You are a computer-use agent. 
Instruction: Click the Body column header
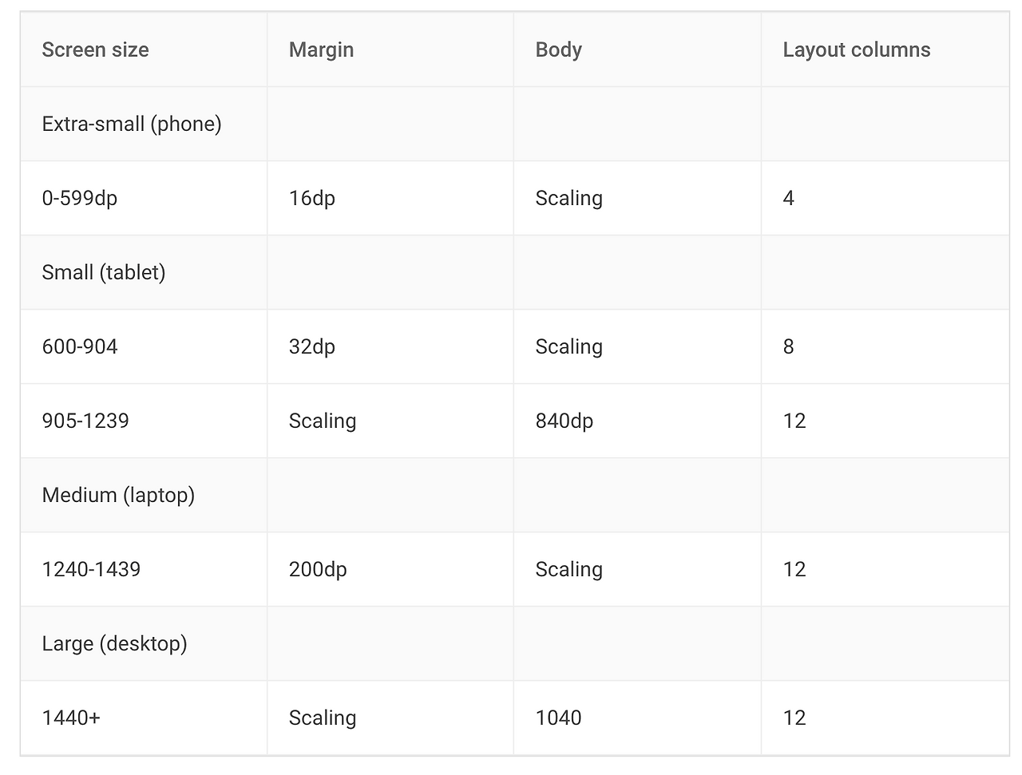pos(558,49)
